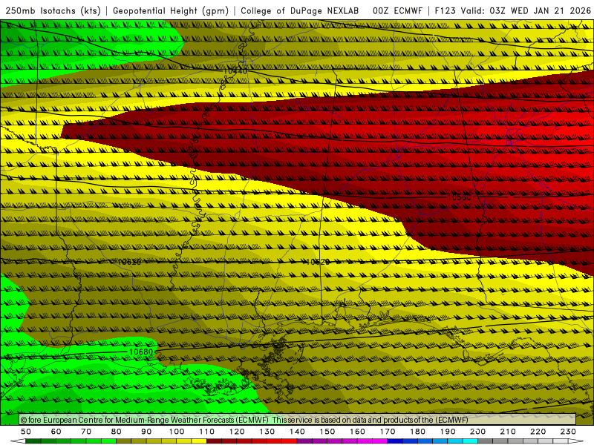Viewport: 594px width, 445px height.
Task: Click the 140 value on the legend
Action: (x=297, y=432)
